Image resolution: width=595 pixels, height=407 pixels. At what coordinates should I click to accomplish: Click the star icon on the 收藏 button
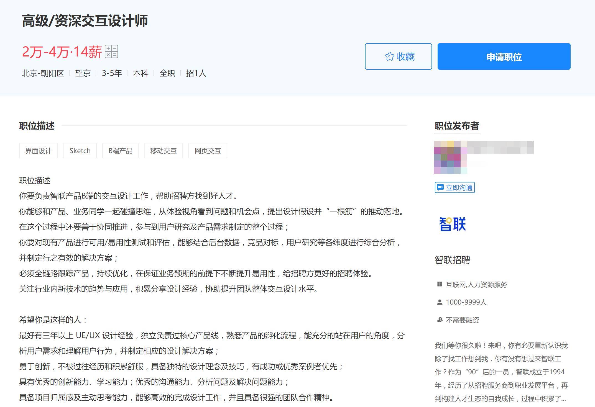click(389, 56)
